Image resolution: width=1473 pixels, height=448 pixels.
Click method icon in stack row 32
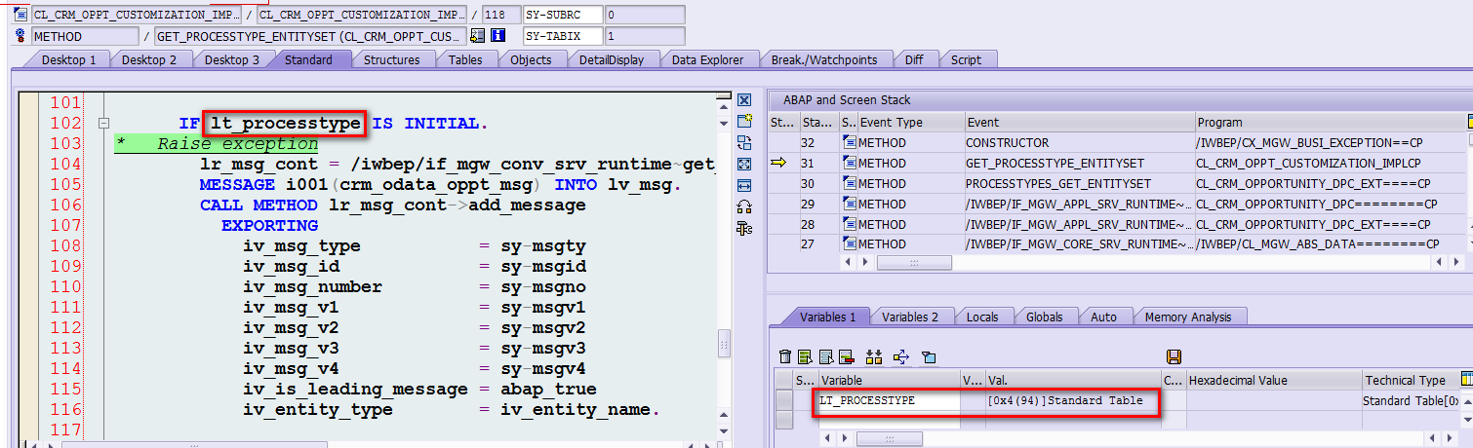click(850, 142)
